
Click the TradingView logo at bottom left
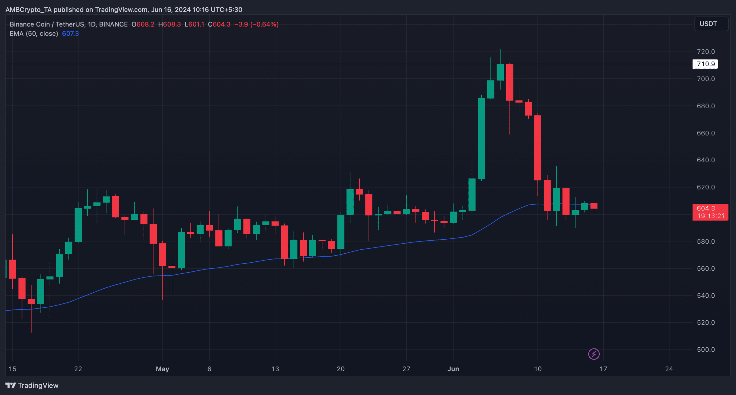(x=32, y=385)
